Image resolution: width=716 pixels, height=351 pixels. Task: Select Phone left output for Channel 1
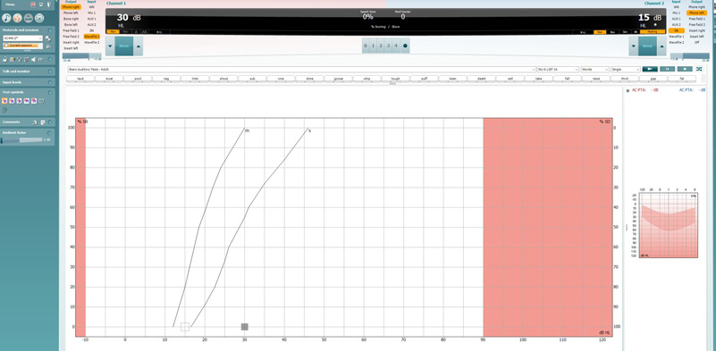[x=71, y=13]
